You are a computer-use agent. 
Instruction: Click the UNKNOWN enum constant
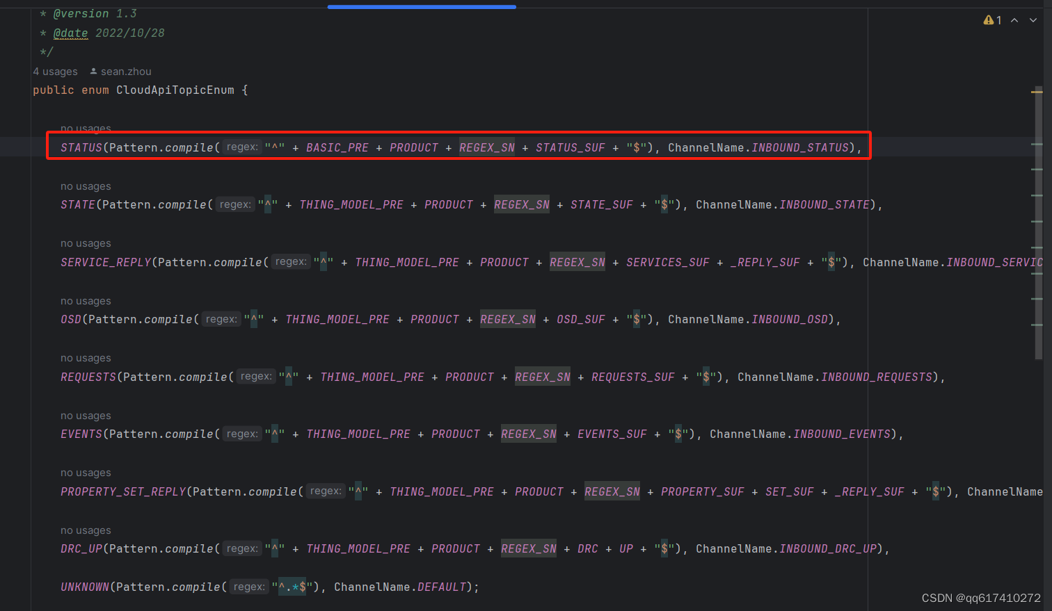coord(85,587)
